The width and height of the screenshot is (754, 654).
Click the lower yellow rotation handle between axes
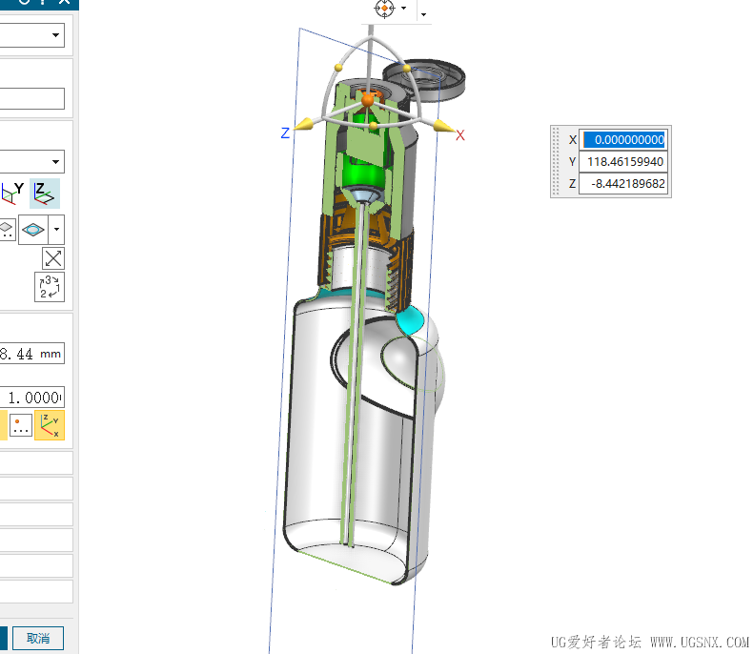tap(373, 126)
